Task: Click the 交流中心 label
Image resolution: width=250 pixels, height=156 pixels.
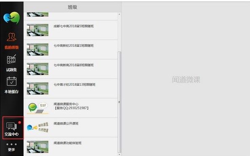Action: click(x=11, y=134)
